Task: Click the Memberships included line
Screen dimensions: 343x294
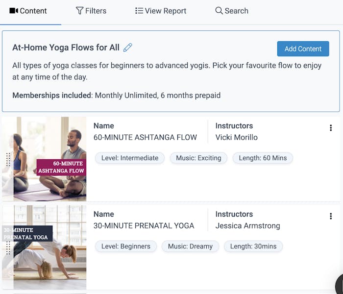Action: 117,96
